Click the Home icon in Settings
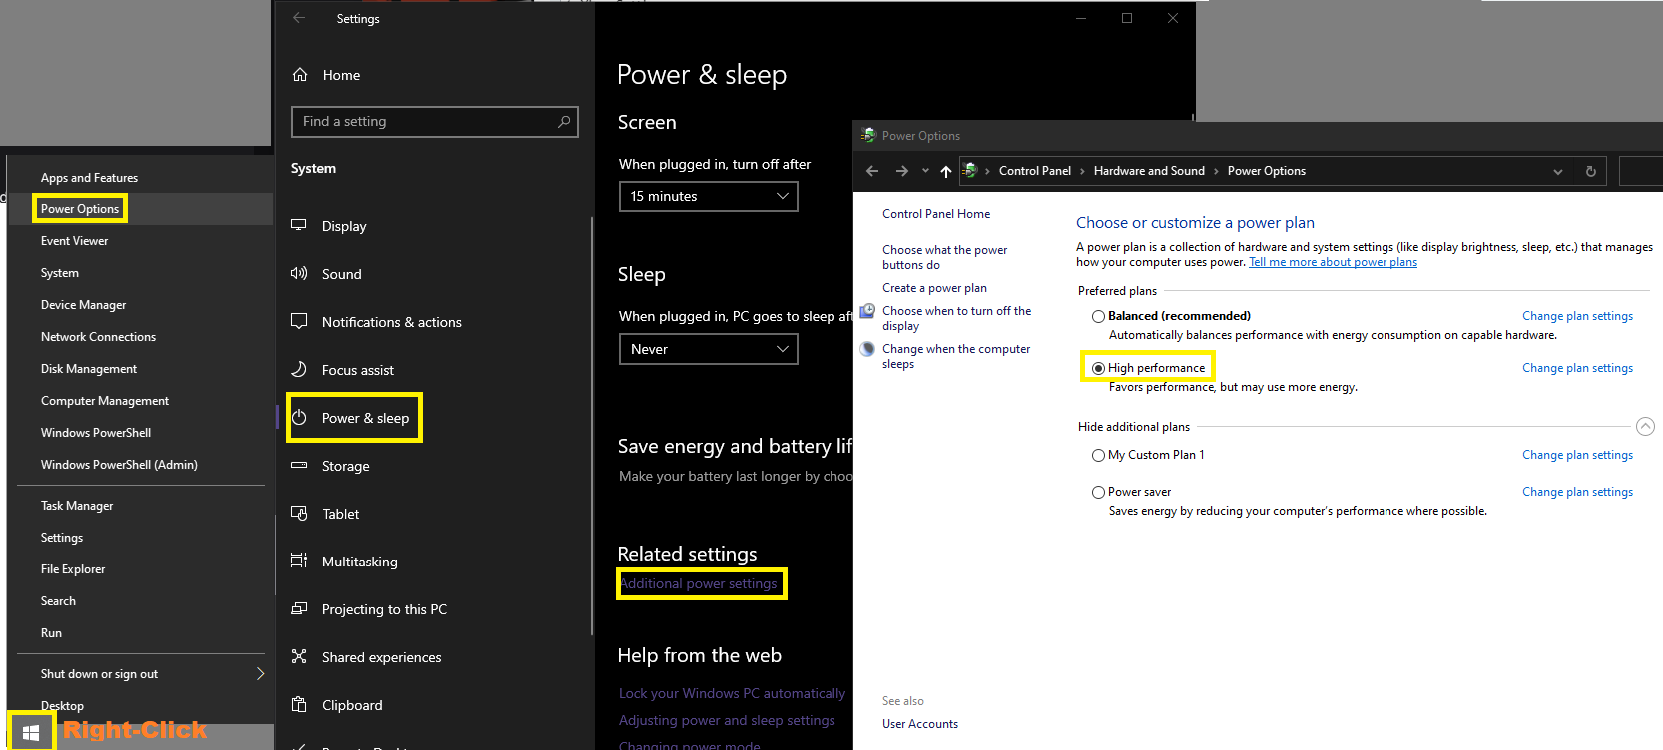Image resolution: width=1663 pixels, height=750 pixels. tap(300, 75)
